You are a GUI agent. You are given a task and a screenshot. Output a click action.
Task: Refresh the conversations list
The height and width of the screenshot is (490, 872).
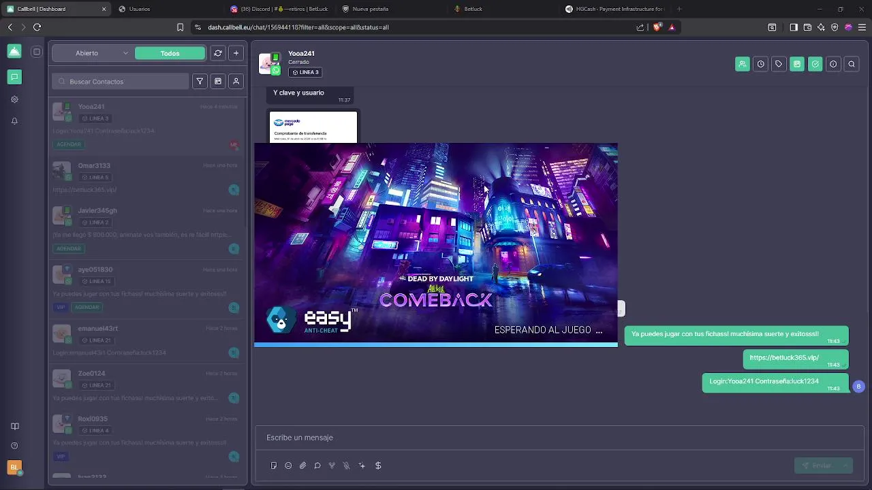pyautogui.click(x=218, y=53)
